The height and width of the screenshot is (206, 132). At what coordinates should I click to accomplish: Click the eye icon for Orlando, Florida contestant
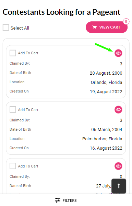click(118, 53)
